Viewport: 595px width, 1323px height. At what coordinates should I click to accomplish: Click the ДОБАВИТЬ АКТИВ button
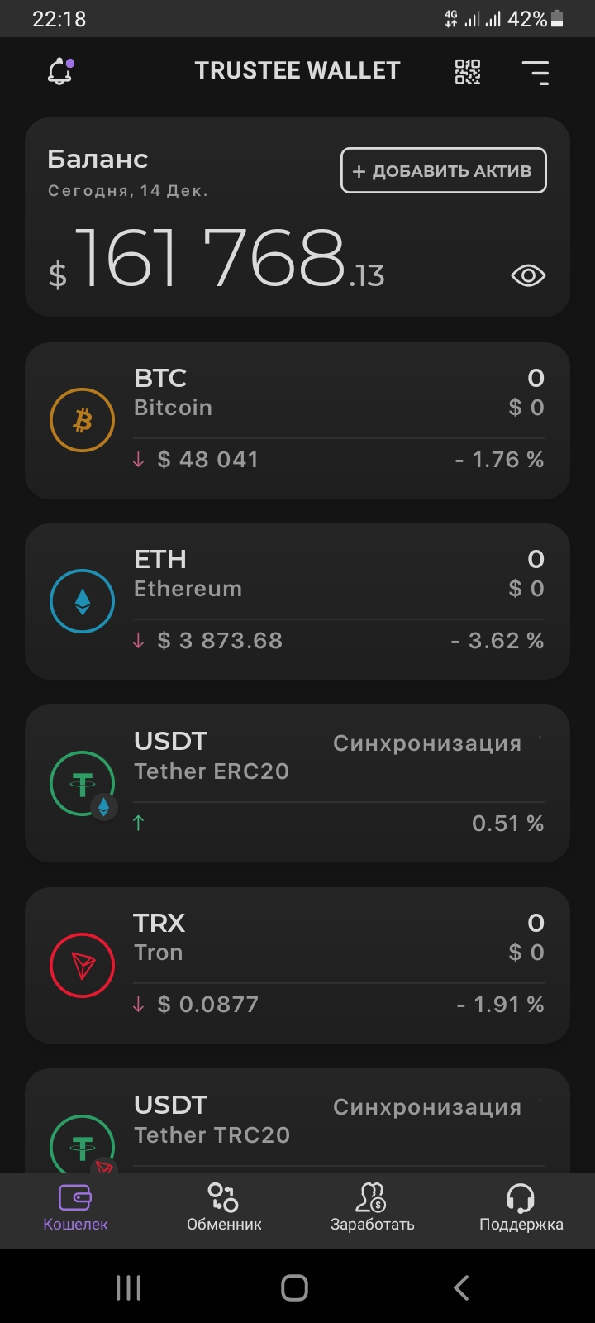pyautogui.click(x=444, y=170)
